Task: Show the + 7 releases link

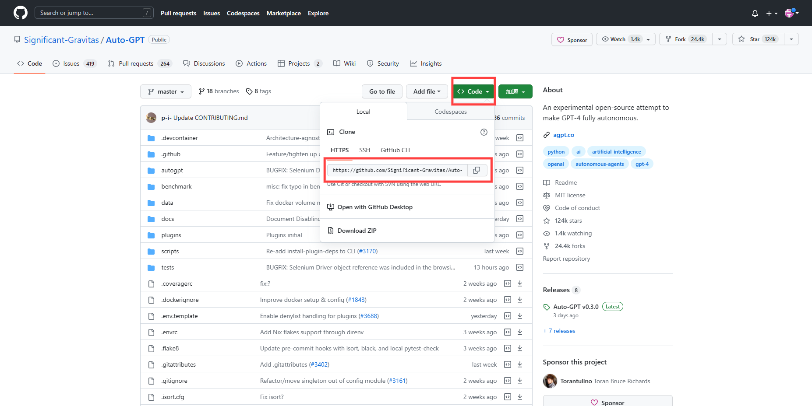Action: (559, 331)
